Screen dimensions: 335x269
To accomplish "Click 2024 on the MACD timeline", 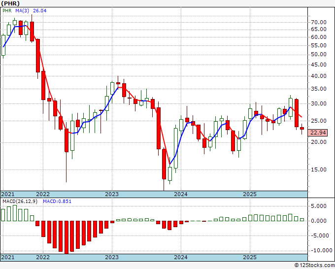I will (x=181, y=257).
